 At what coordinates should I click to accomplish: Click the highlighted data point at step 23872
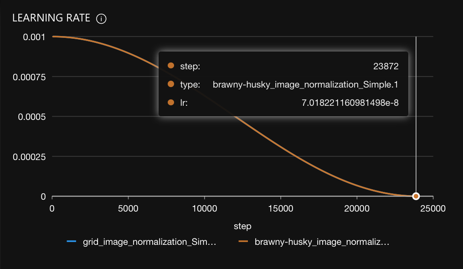pos(416,196)
